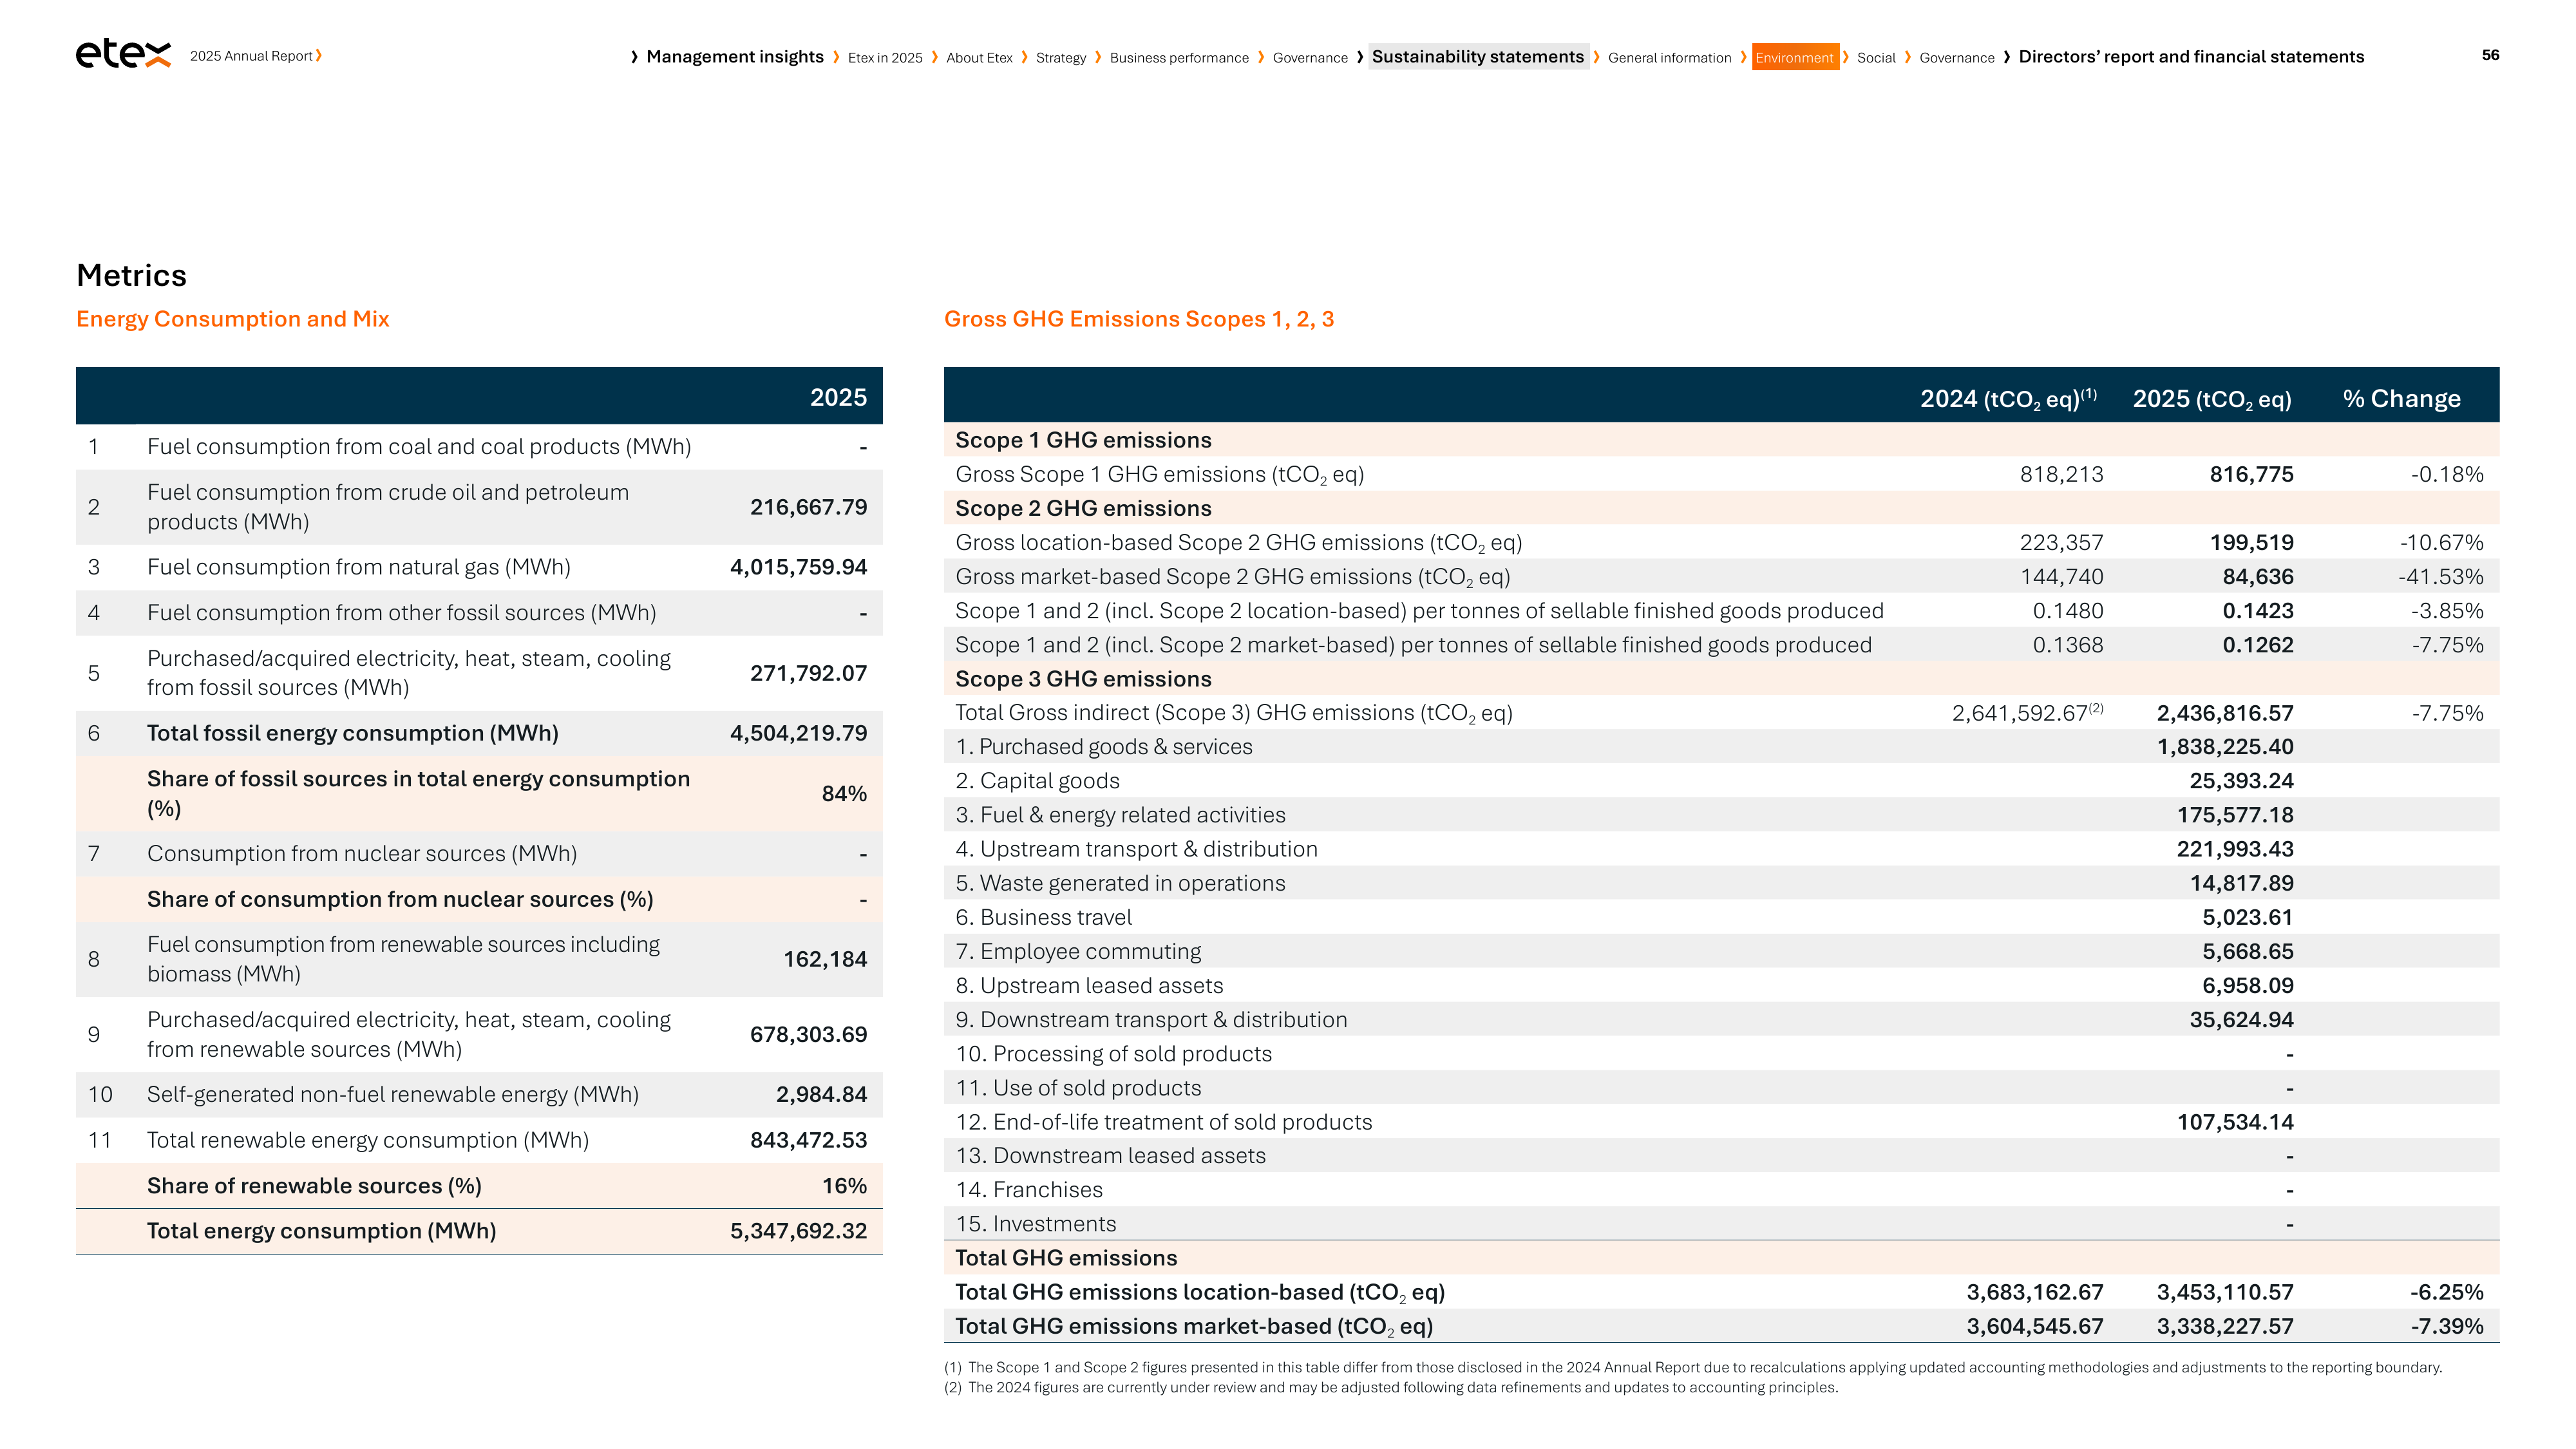This screenshot has width=2576, height=1449.
Task: Open About Etex navigation link
Action: click(x=979, y=58)
